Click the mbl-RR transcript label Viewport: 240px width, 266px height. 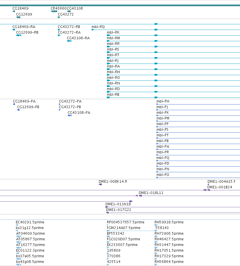pyautogui.click(x=113, y=43)
